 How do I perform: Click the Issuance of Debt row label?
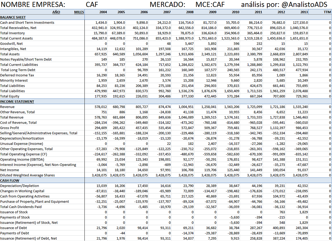tap(13, 228)
